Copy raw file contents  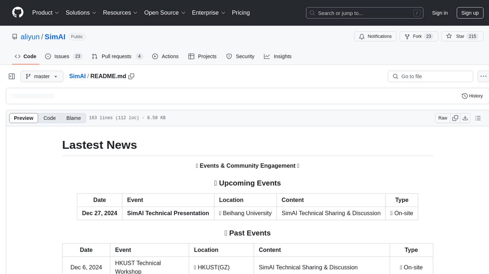tap(455, 118)
